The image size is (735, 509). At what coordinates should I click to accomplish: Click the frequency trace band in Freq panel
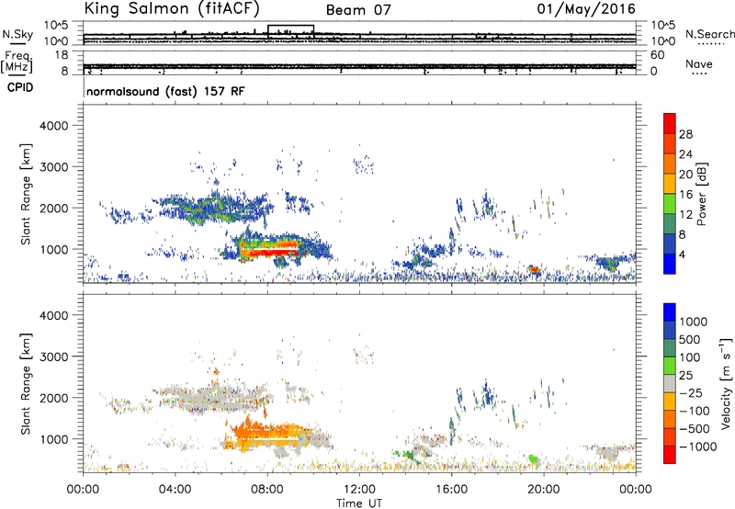click(359, 66)
